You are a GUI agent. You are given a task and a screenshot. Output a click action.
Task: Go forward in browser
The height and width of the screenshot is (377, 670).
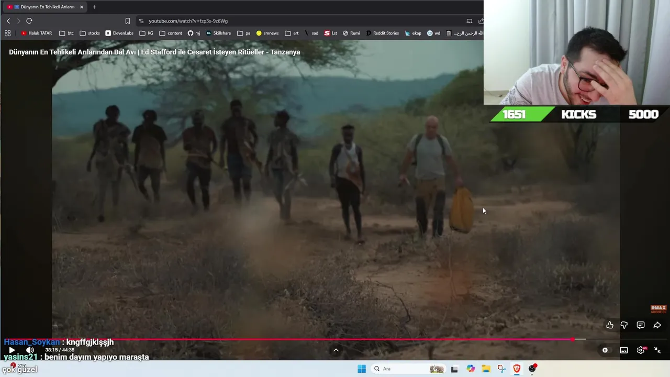click(18, 21)
